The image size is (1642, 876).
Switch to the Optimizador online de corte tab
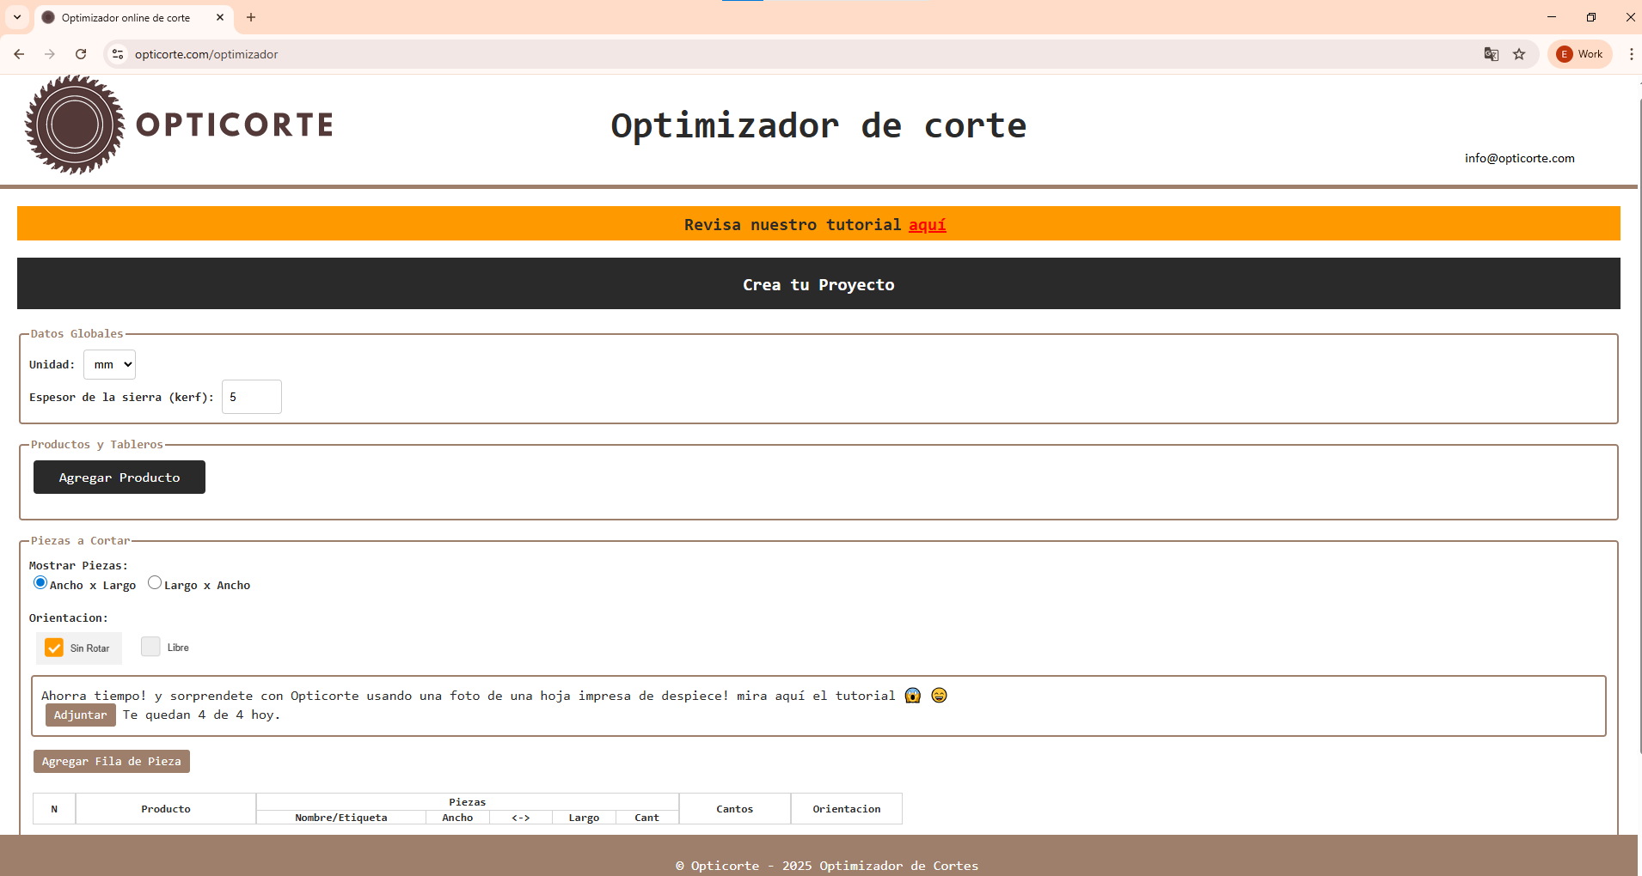(x=125, y=17)
